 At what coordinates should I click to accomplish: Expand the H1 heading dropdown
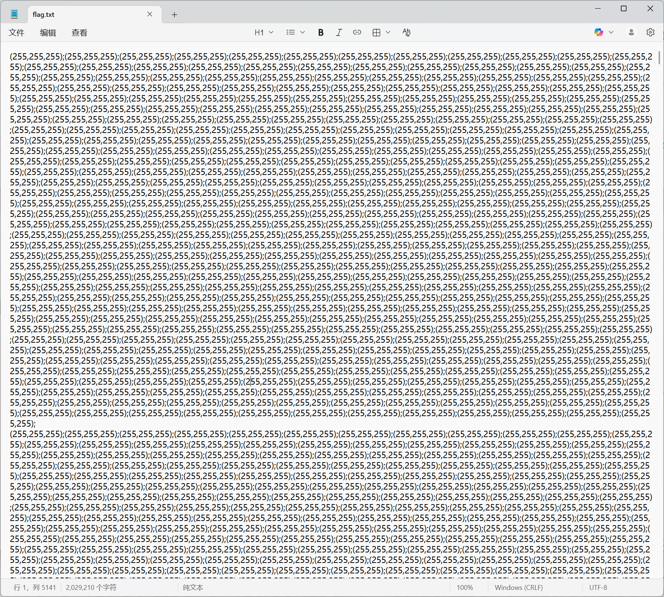pyautogui.click(x=264, y=33)
